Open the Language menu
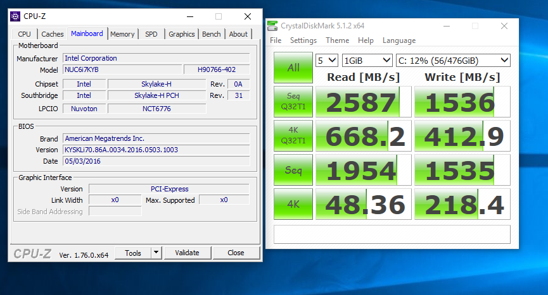 click(x=399, y=40)
